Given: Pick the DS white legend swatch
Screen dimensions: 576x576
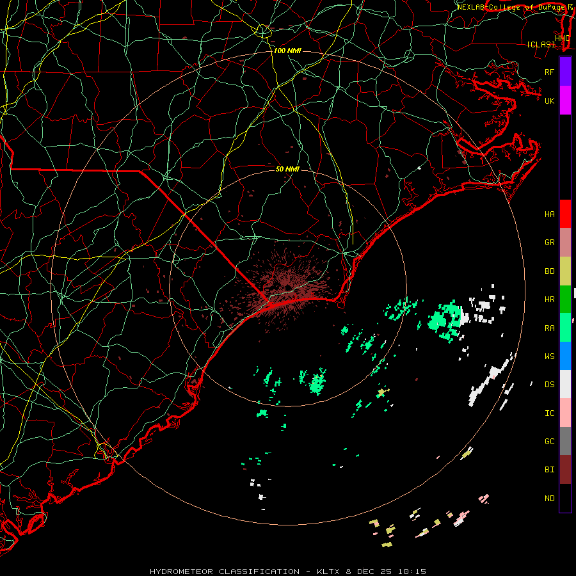Looking at the screenshot, I should [565, 384].
